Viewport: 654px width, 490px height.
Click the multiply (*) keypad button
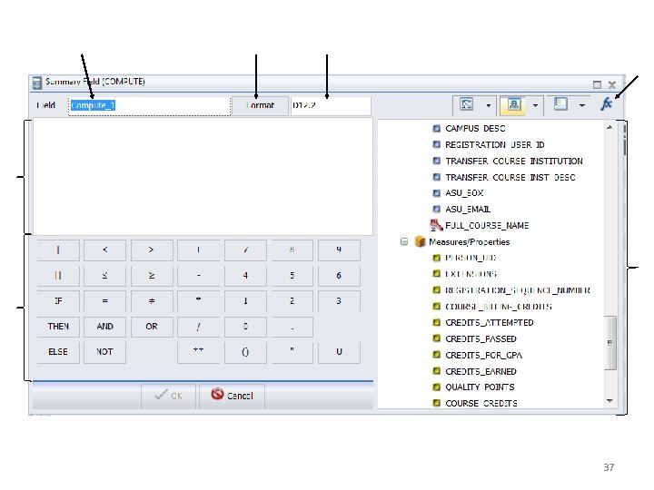coord(199,301)
